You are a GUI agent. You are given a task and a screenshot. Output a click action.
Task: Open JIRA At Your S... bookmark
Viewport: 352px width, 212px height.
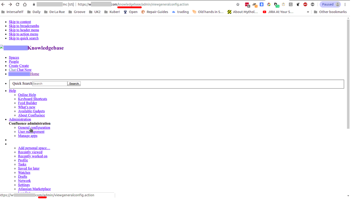(278, 12)
